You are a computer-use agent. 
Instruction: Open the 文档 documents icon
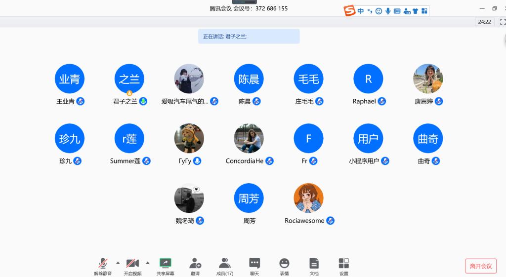[314, 266]
